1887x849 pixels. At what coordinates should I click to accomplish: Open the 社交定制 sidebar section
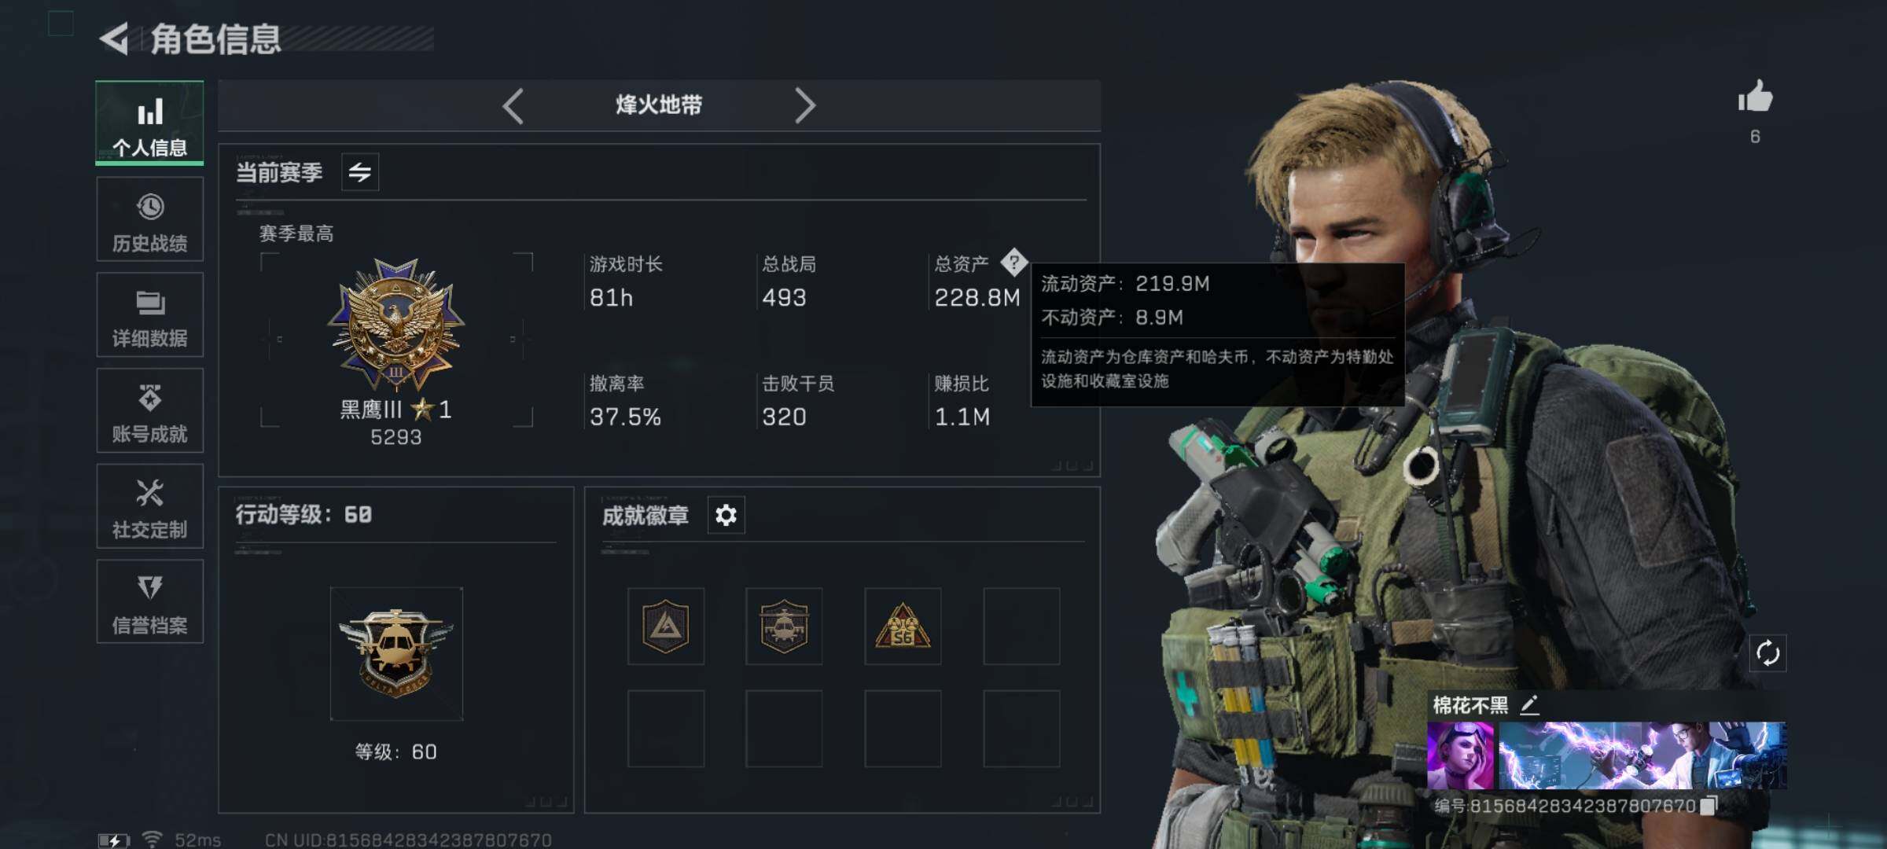tap(149, 506)
